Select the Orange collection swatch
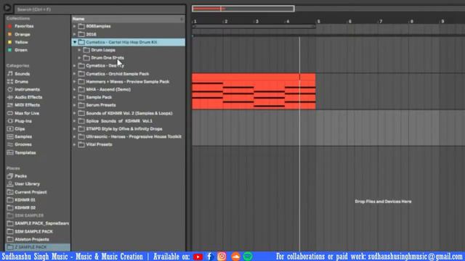The image size is (465, 261). 9,34
